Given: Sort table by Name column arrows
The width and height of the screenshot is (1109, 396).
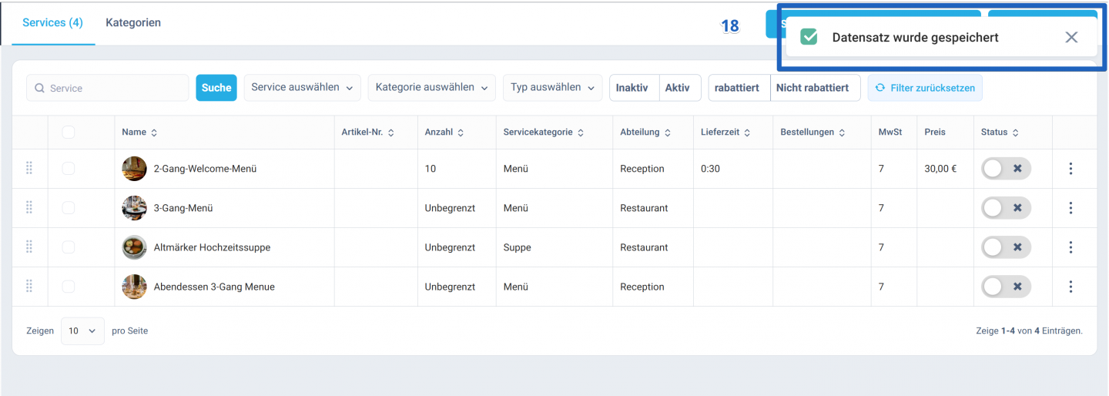Looking at the screenshot, I should click(154, 133).
